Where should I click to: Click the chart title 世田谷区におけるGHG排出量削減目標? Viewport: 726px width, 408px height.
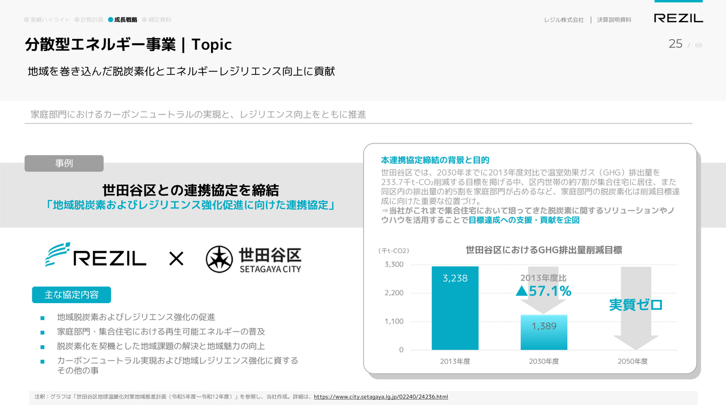[x=544, y=250]
